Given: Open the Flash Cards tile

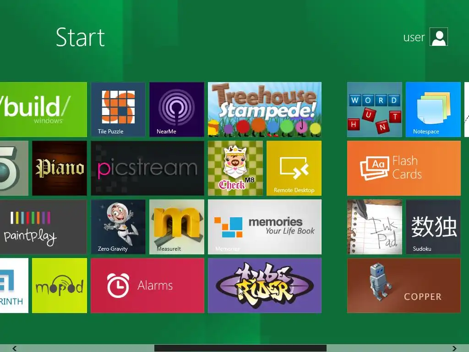Looking at the screenshot, I should 404,168.
